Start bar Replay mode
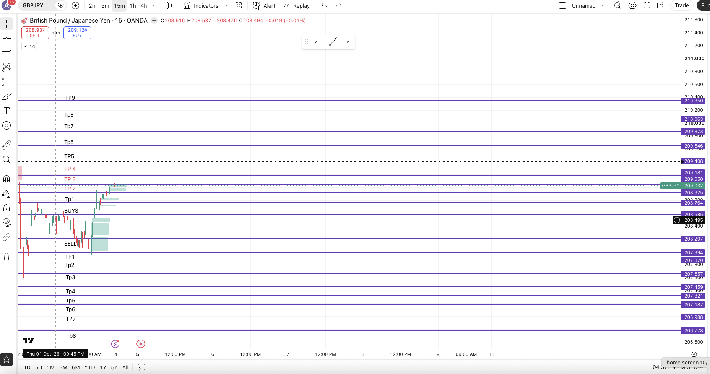This screenshot has height=374, width=710. [297, 6]
